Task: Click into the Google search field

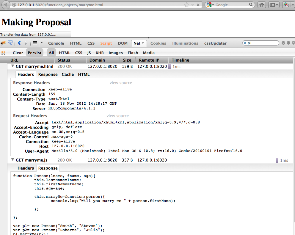Action: tap(232, 5)
